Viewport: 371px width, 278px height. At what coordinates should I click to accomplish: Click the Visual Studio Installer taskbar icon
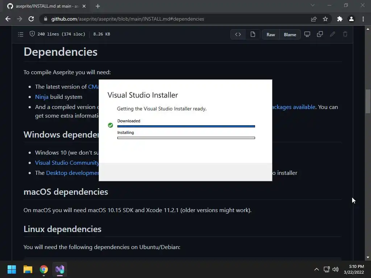click(60, 269)
